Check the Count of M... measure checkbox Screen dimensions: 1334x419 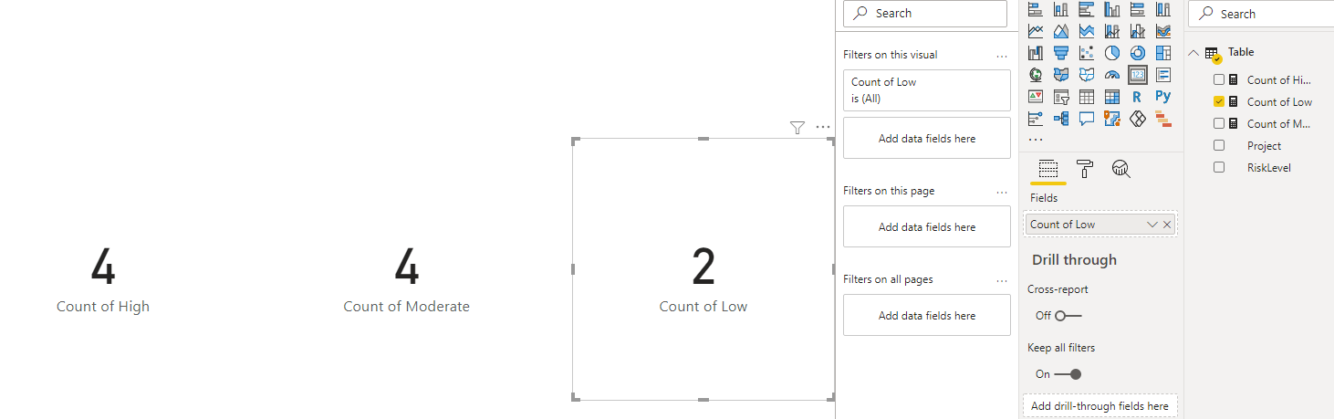(1219, 123)
